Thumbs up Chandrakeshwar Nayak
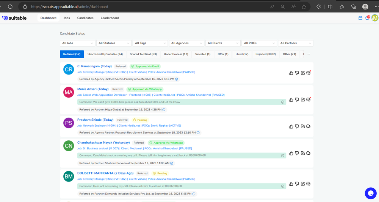379x202 pixels. (x=291, y=153)
